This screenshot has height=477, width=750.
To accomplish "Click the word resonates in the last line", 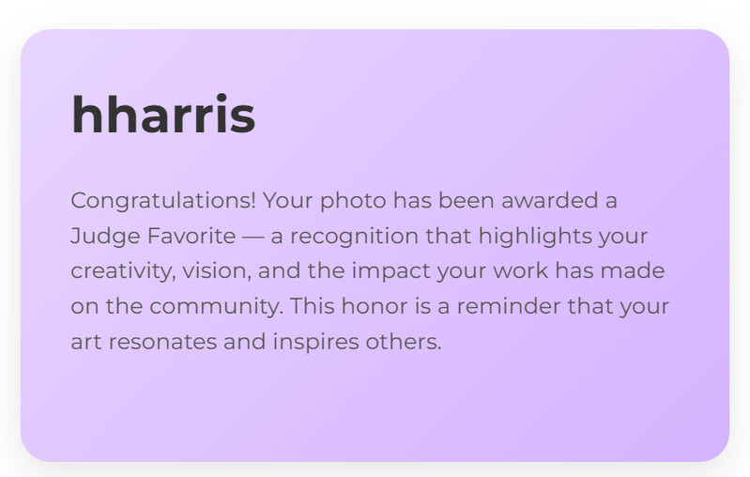I will pos(162,342).
